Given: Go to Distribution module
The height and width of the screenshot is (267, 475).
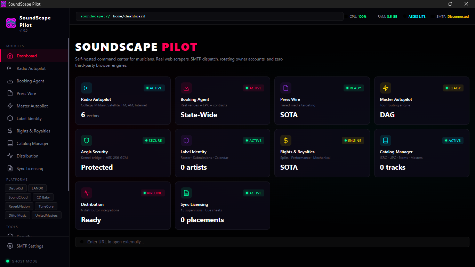Looking at the screenshot, I should point(34,156).
